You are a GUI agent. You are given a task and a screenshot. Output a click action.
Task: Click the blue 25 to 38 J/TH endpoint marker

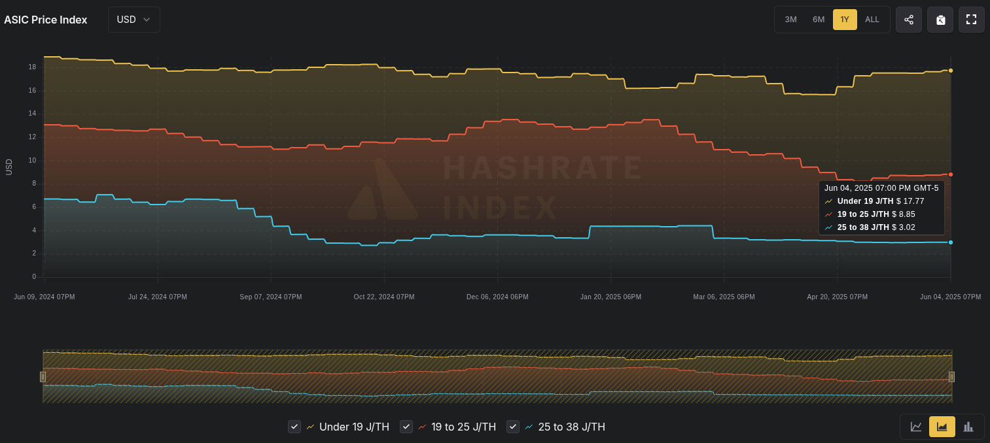coord(951,242)
